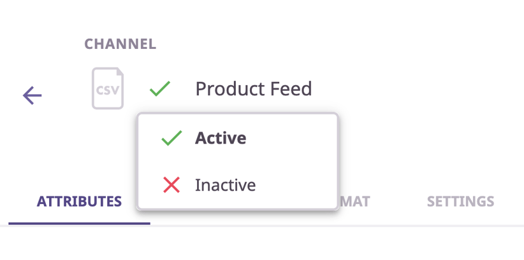The height and width of the screenshot is (260, 524).
Task: Select the Active status option
Action: (x=220, y=138)
